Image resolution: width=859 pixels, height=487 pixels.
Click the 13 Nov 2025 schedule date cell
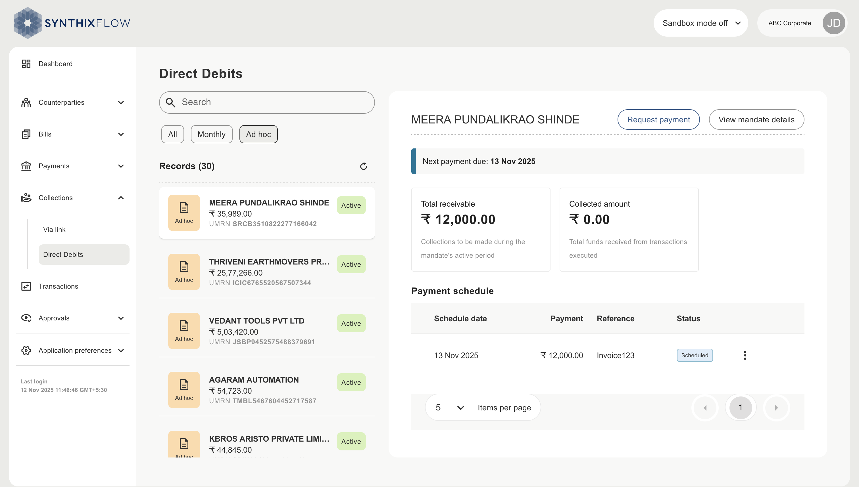click(x=456, y=355)
